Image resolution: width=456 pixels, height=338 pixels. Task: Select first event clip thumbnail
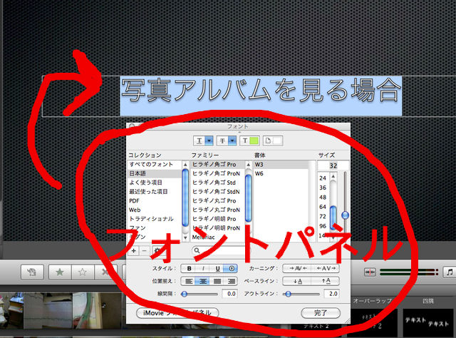coord(11,311)
